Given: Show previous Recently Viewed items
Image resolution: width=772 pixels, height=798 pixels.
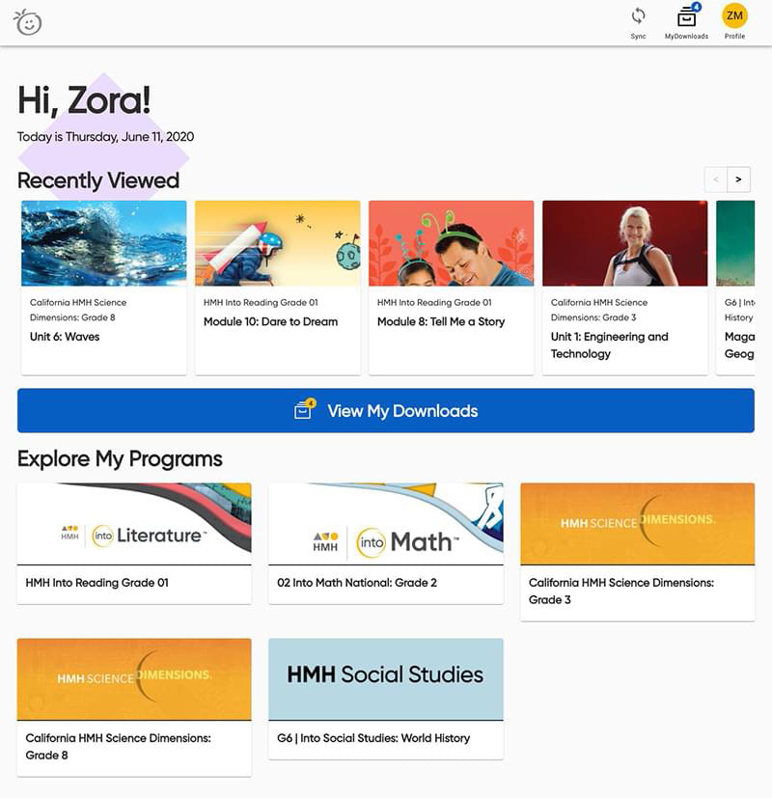Looking at the screenshot, I should coord(716,179).
